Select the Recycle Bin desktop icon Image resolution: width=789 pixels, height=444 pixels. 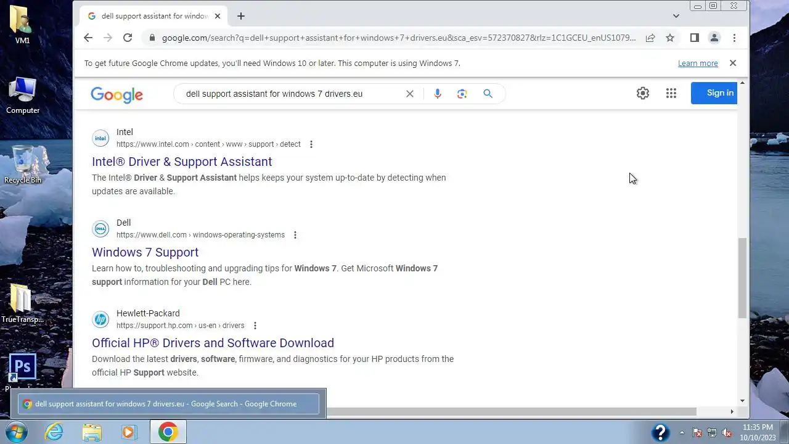[x=23, y=165]
